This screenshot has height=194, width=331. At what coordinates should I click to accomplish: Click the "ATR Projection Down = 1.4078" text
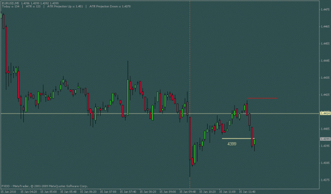pyautogui.click(x=110, y=6)
